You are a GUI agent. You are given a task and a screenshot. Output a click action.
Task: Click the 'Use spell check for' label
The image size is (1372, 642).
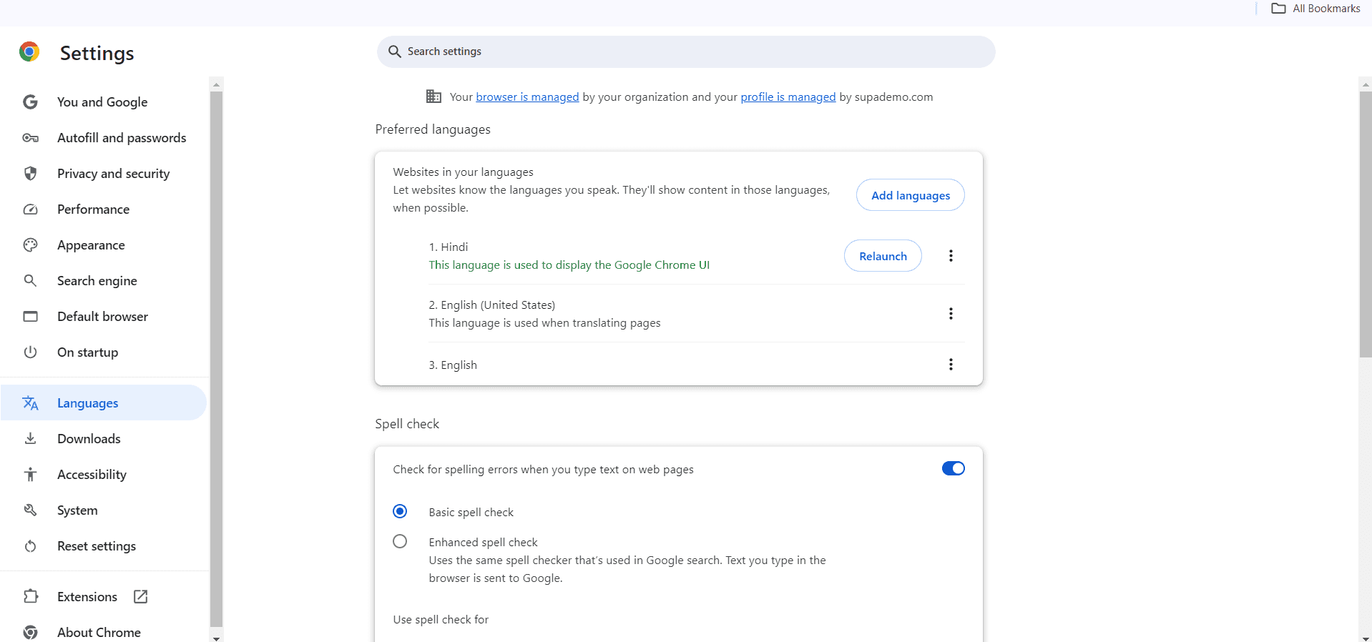point(441,619)
